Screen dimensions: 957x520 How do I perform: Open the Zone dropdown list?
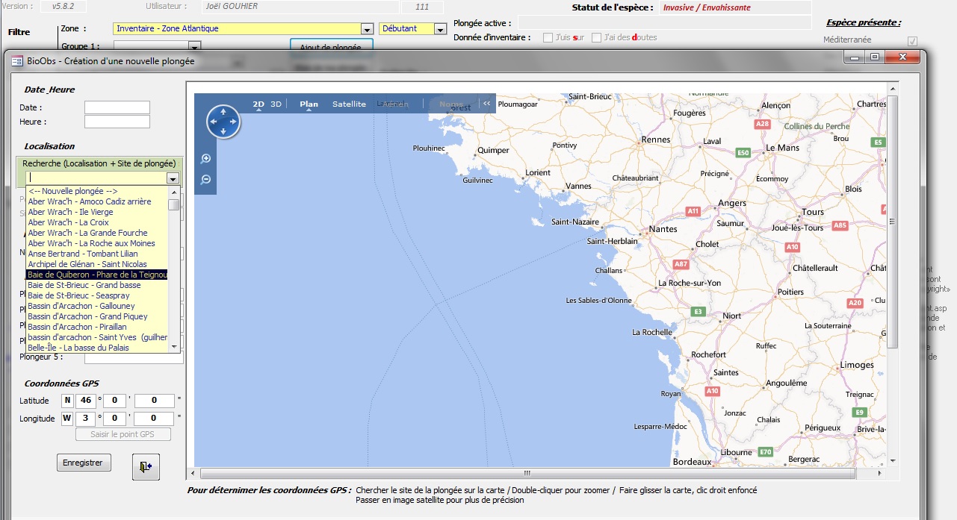coord(367,29)
